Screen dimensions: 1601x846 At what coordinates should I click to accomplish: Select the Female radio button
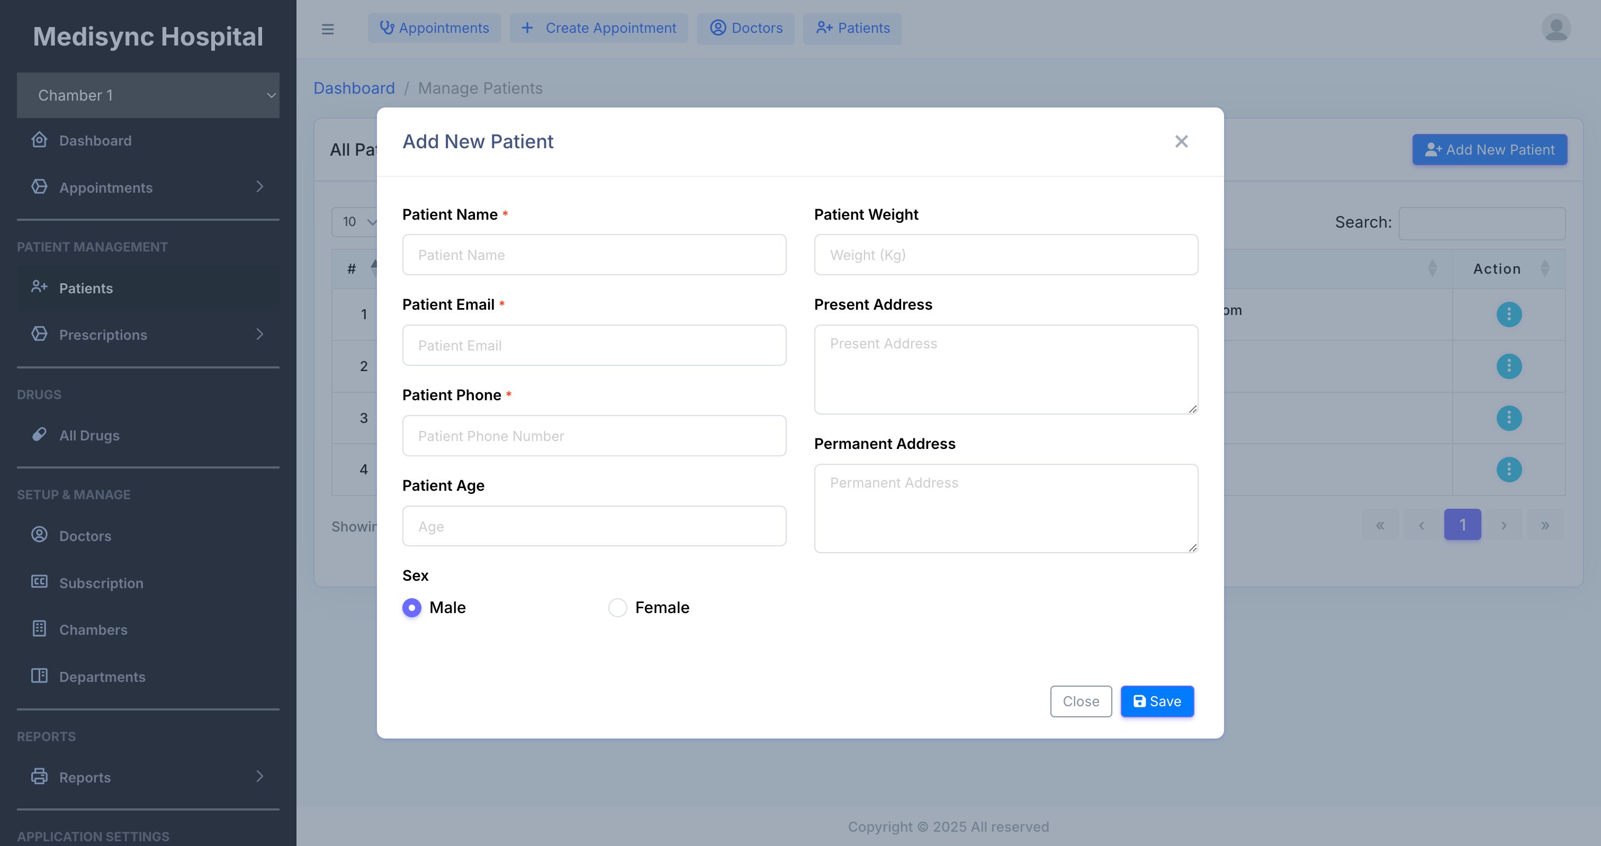coord(617,607)
